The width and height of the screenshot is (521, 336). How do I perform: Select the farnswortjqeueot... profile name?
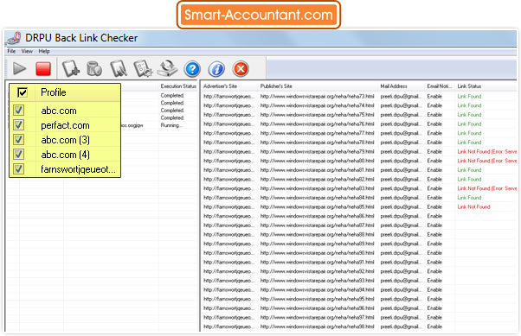click(x=79, y=169)
